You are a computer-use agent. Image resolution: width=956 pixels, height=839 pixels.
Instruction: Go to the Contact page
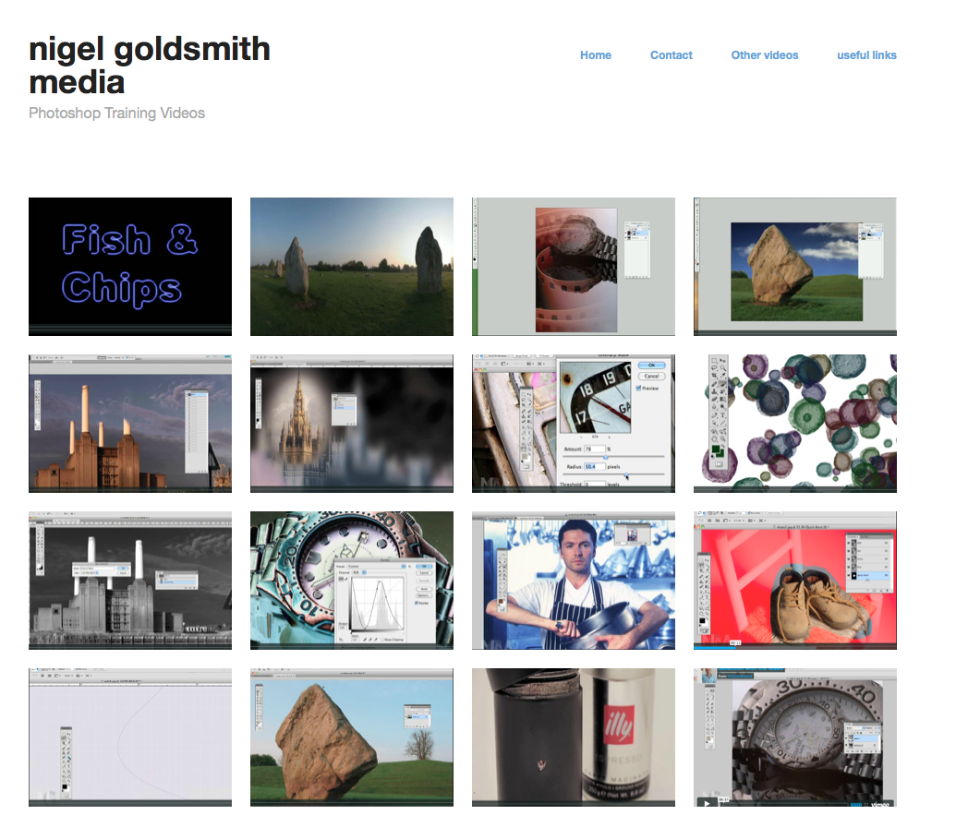coord(671,54)
